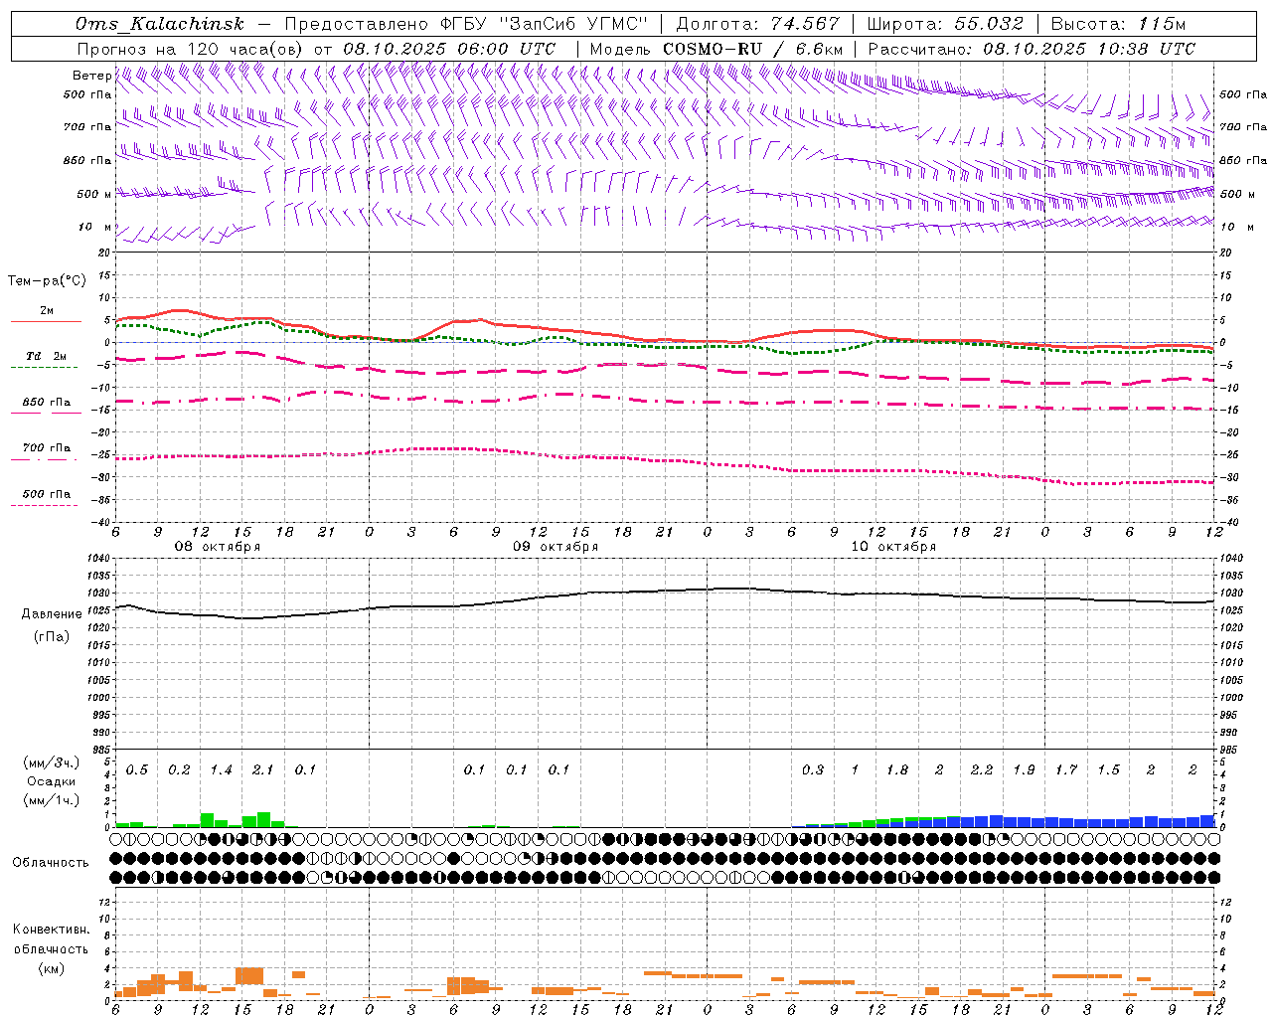The height and width of the screenshot is (1018, 1272).
Task: Click the precipitation value '0.5'
Action: pos(137,770)
